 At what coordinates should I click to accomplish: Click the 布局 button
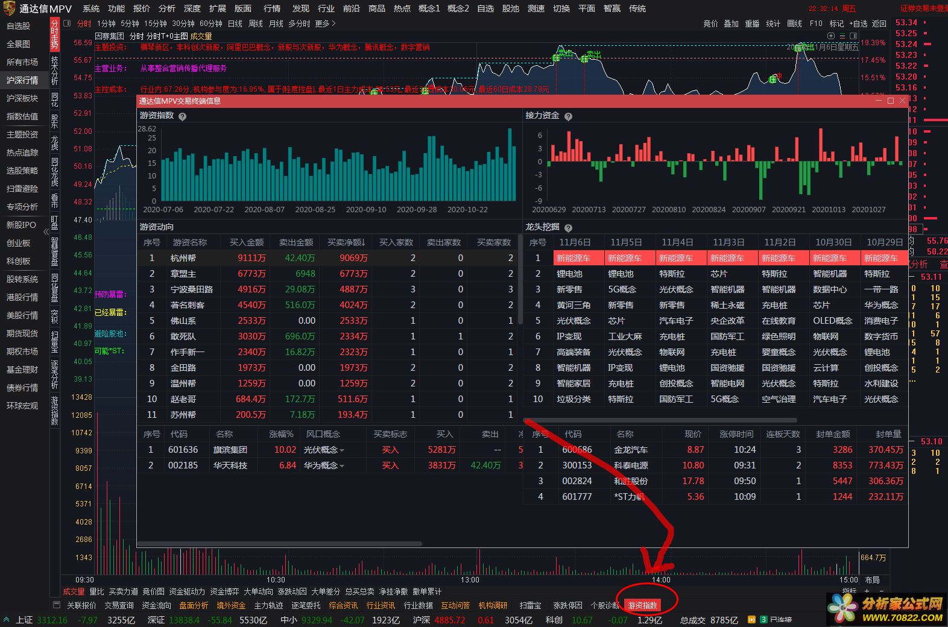tap(872, 580)
